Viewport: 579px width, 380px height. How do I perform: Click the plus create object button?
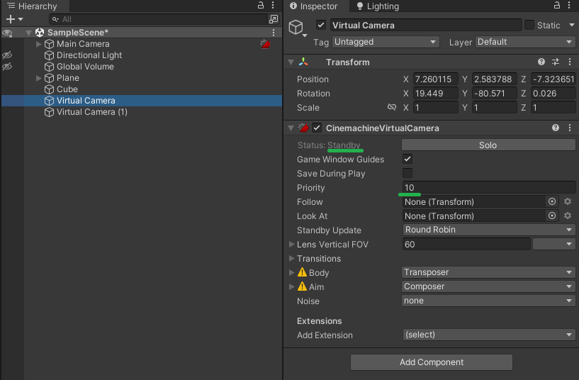(11, 19)
